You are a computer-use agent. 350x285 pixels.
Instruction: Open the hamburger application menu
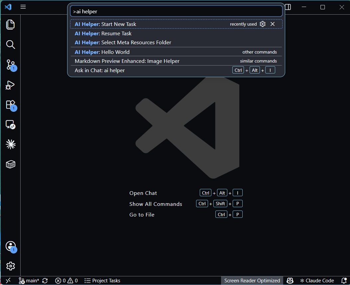coord(23,7)
